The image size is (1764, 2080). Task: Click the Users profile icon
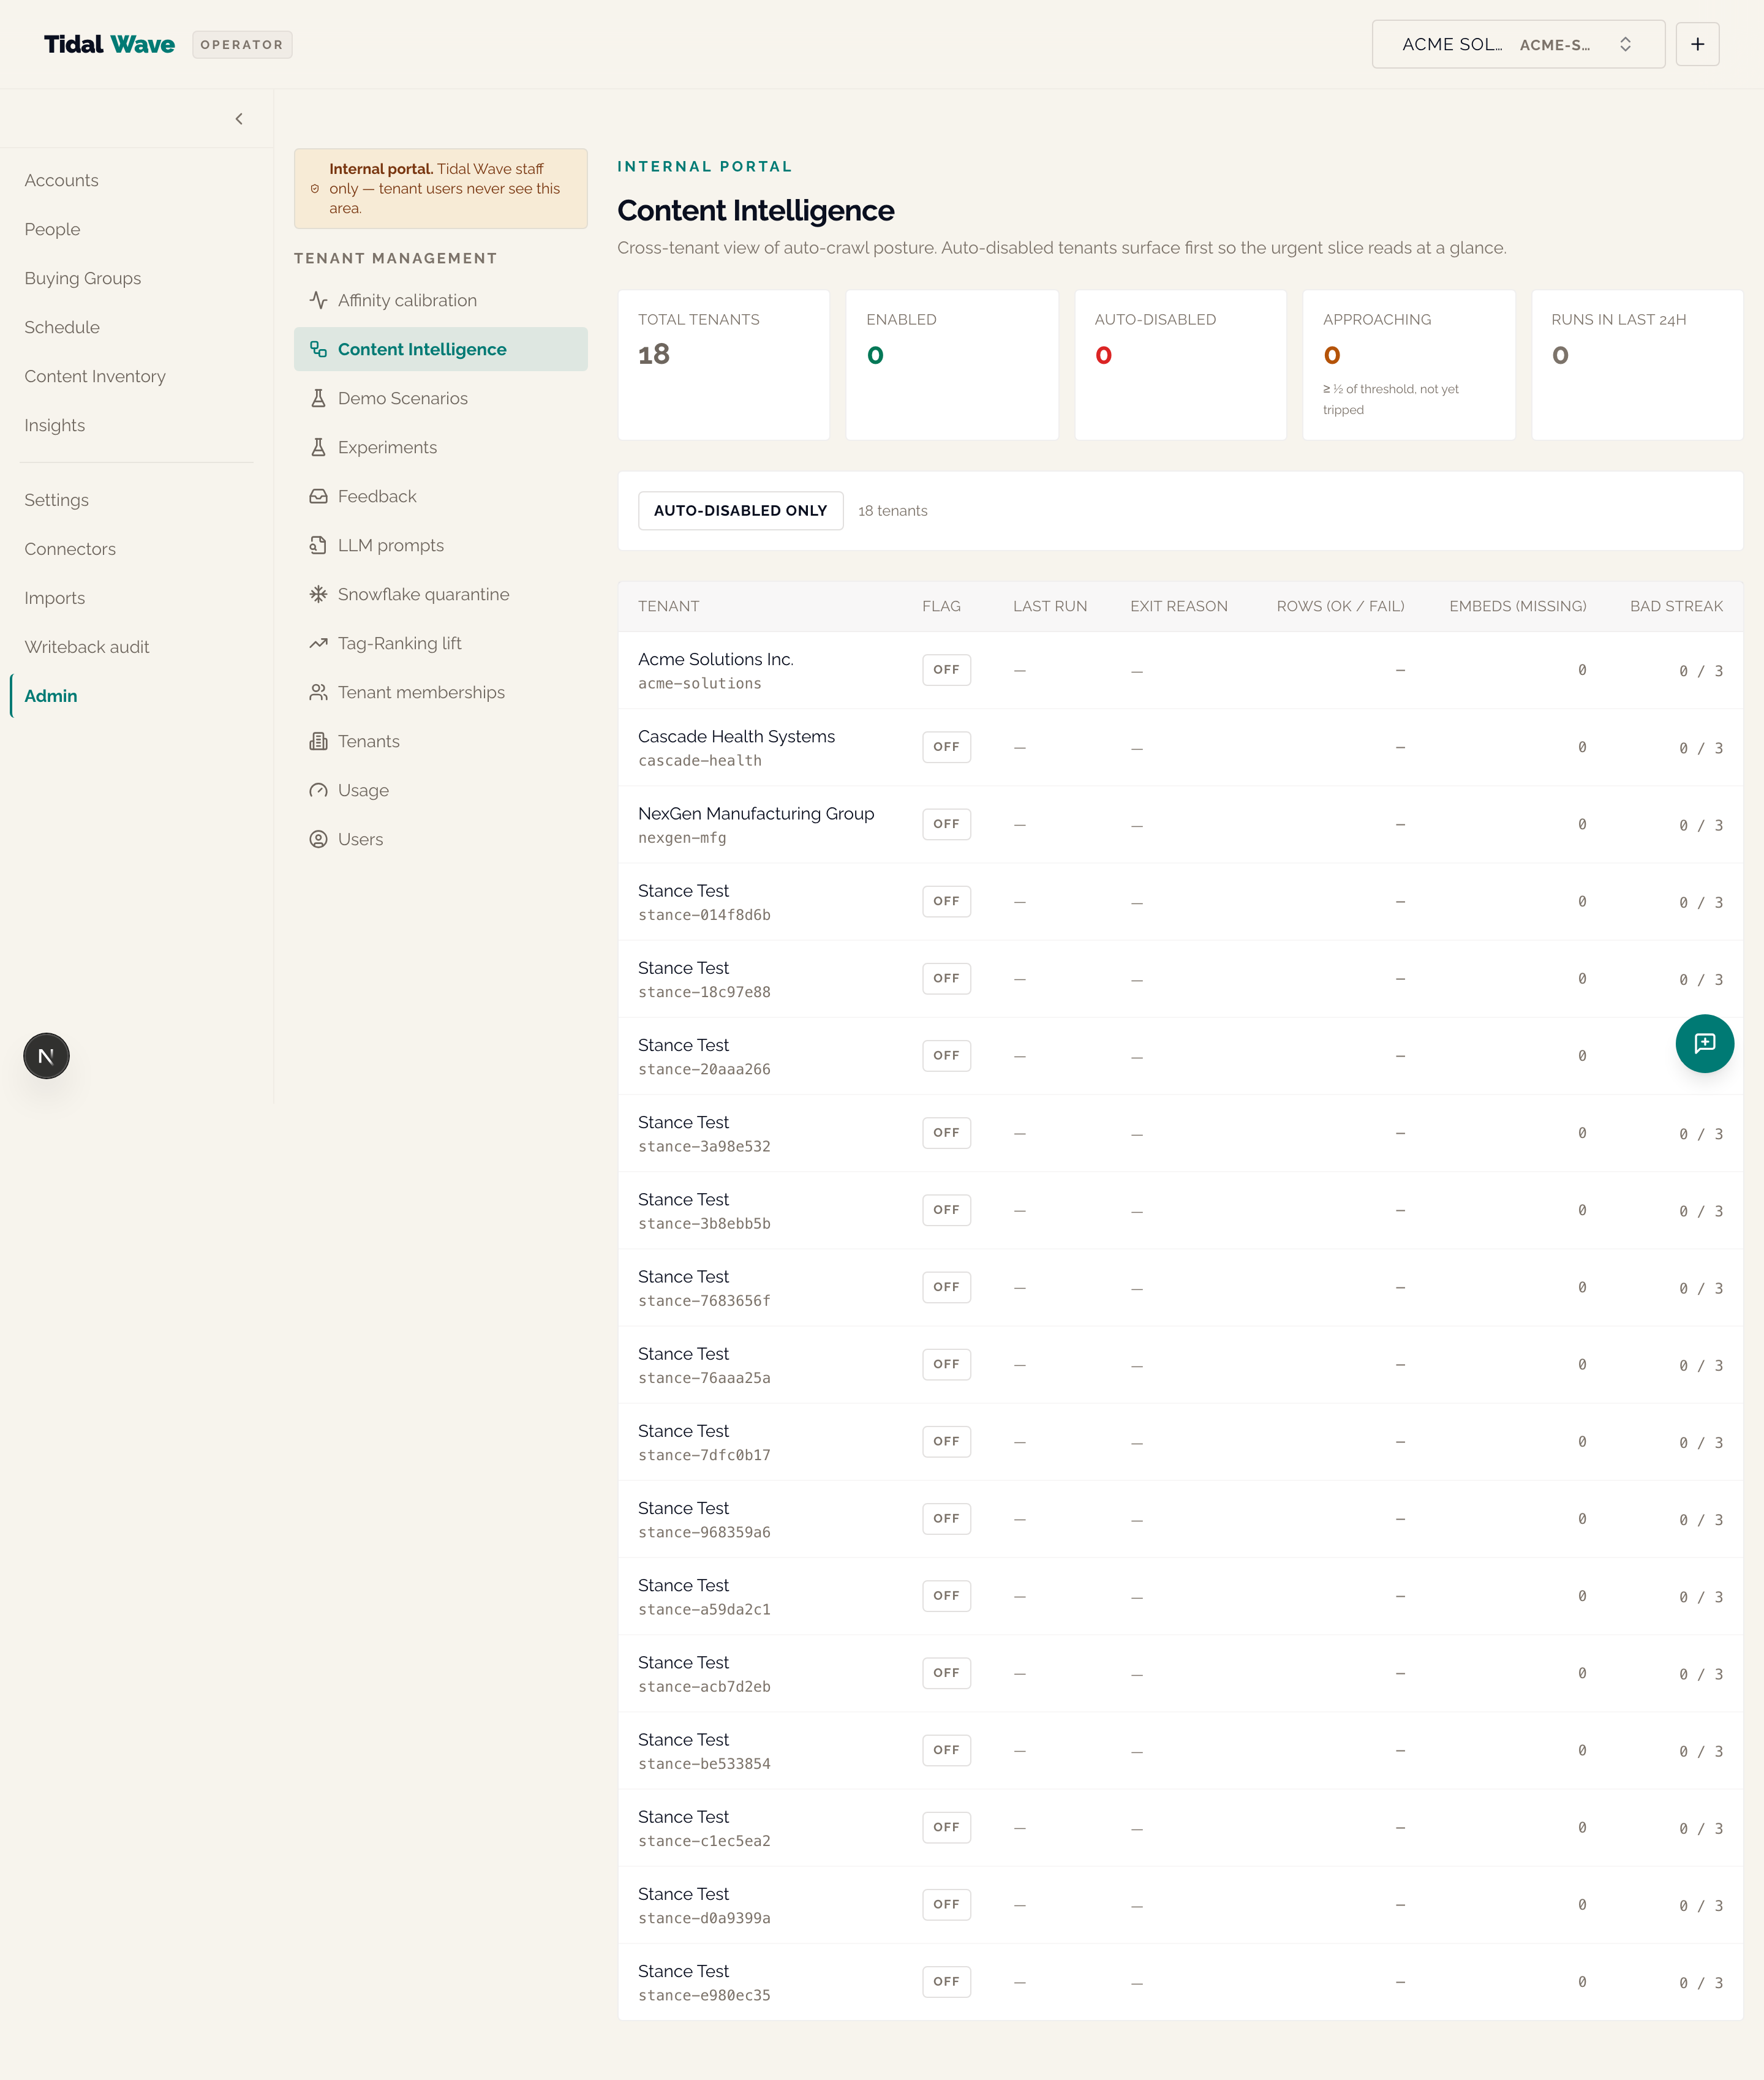click(318, 839)
